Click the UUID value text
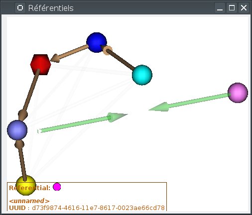Screen dimensions: 252x215 tap(98, 208)
